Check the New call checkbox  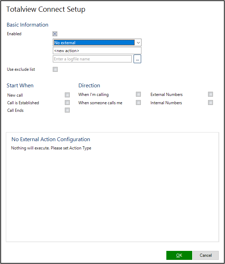(x=67, y=95)
